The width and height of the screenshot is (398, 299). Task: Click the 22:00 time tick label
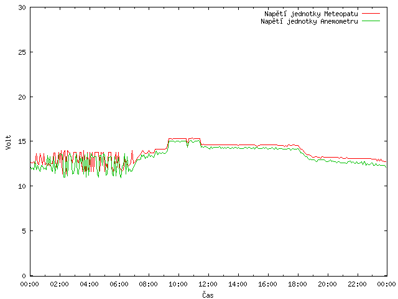pyautogui.click(x=357, y=284)
